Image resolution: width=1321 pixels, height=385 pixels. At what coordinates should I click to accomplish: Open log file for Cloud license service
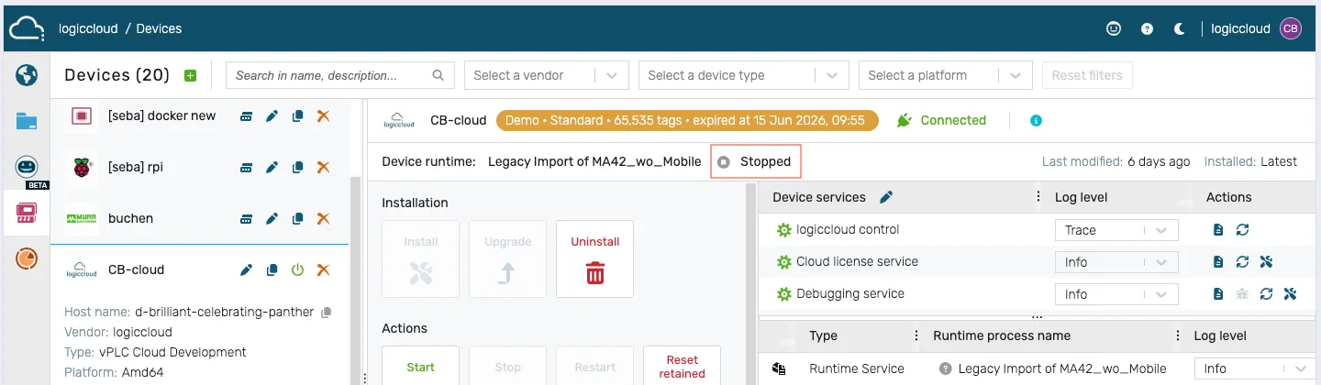click(x=1218, y=262)
